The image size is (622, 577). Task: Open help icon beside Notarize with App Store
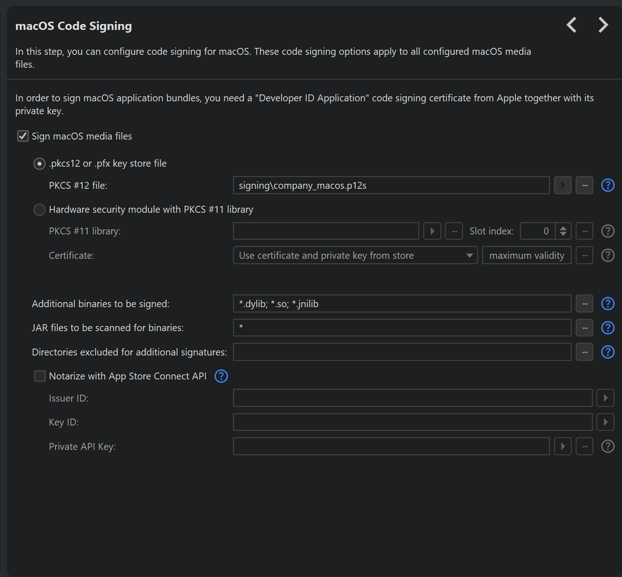[x=221, y=376]
